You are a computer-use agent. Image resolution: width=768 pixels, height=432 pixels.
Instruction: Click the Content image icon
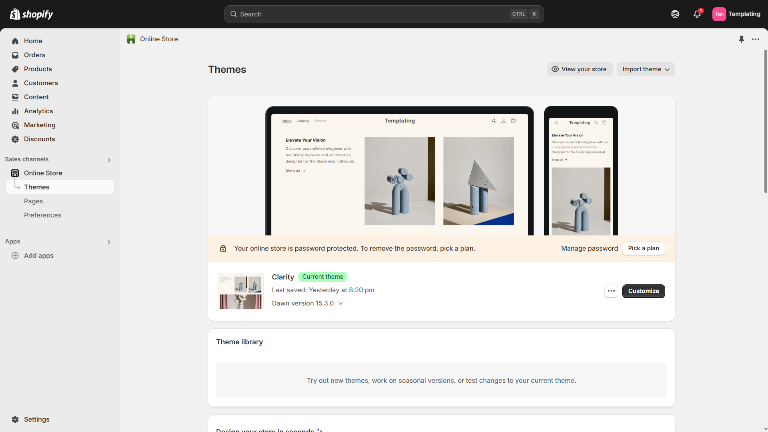pyautogui.click(x=15, y=97)
